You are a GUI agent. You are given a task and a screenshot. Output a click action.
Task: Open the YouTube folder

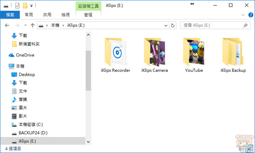point(194,55)
